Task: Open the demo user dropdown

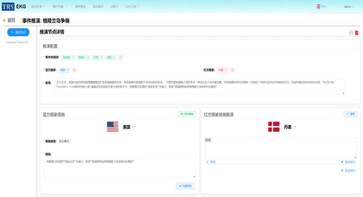Action: point(349,7)
